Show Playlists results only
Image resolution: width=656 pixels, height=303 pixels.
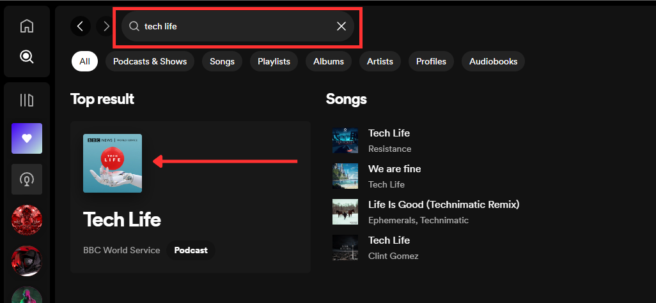(274, 61)
